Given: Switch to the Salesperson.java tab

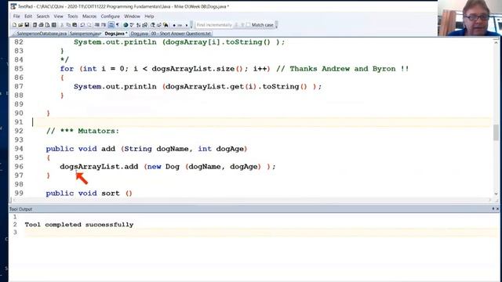Looking at the screenshot, I should (x=85, y=34).
